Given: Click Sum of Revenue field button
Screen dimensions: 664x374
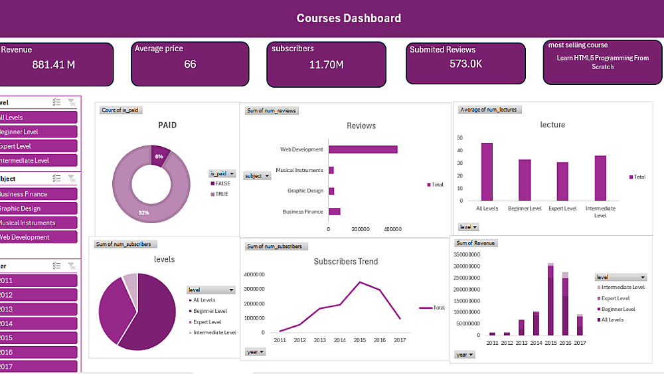Looking at the screenshot, I should coord(476,243).
